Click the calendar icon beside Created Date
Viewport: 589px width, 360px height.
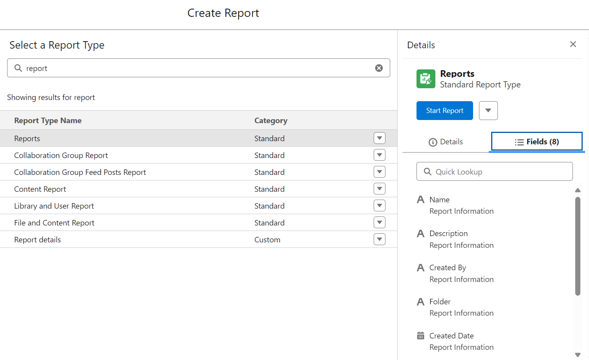[x=420, y=336]
